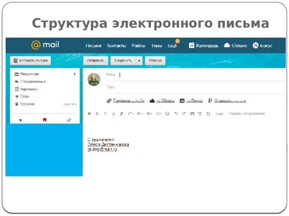The height and width of the screenshot is (216, 289).
Task: Click the cloud icon by из Облака
Action: click(152, 101)
